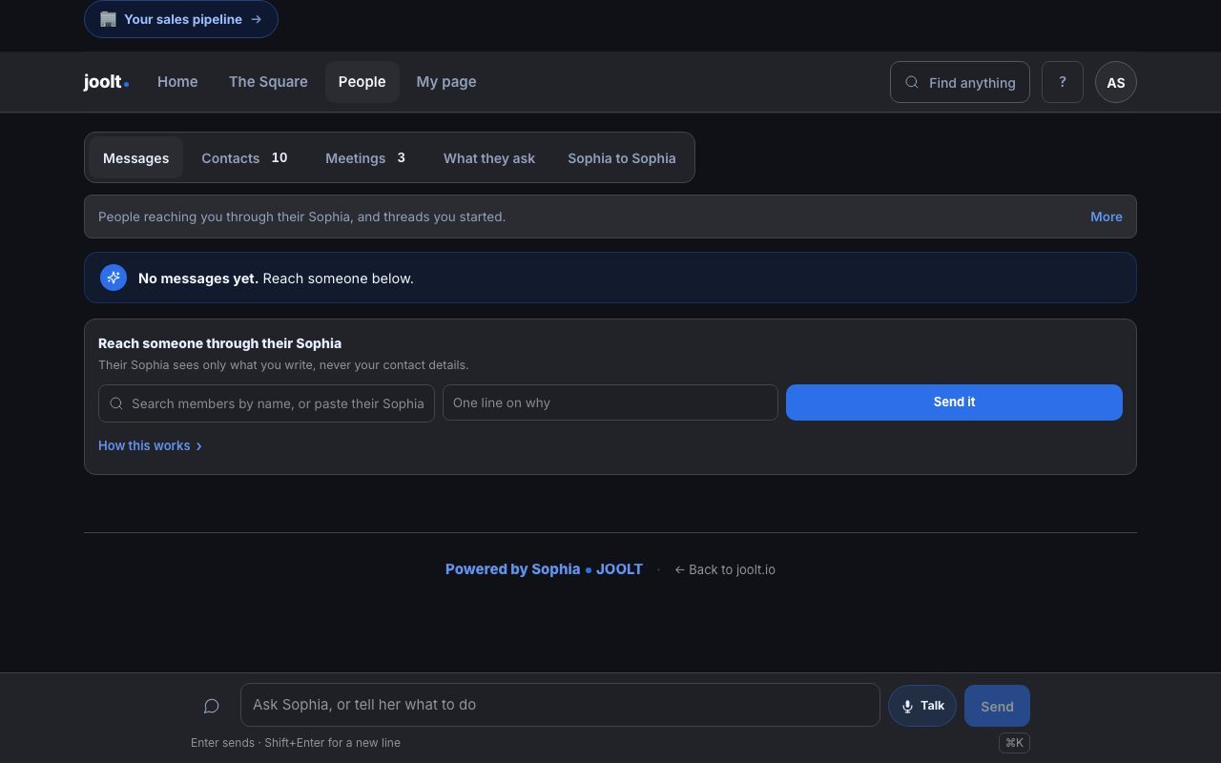Expand How this works
1221x763 pixels.
(150, 445)
